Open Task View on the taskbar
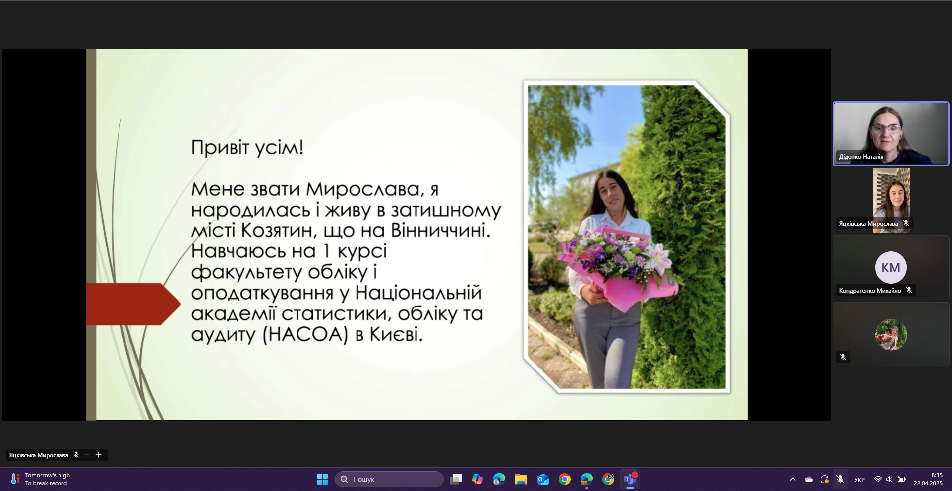This screenshot has height=491, width=952. 455,479
